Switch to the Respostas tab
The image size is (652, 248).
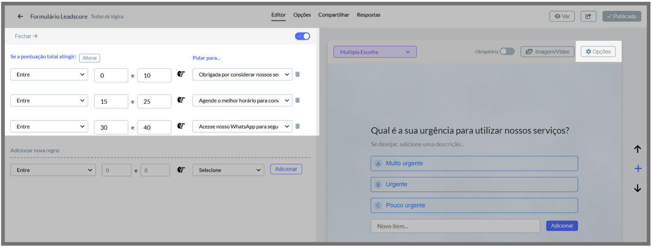(369, 15)
